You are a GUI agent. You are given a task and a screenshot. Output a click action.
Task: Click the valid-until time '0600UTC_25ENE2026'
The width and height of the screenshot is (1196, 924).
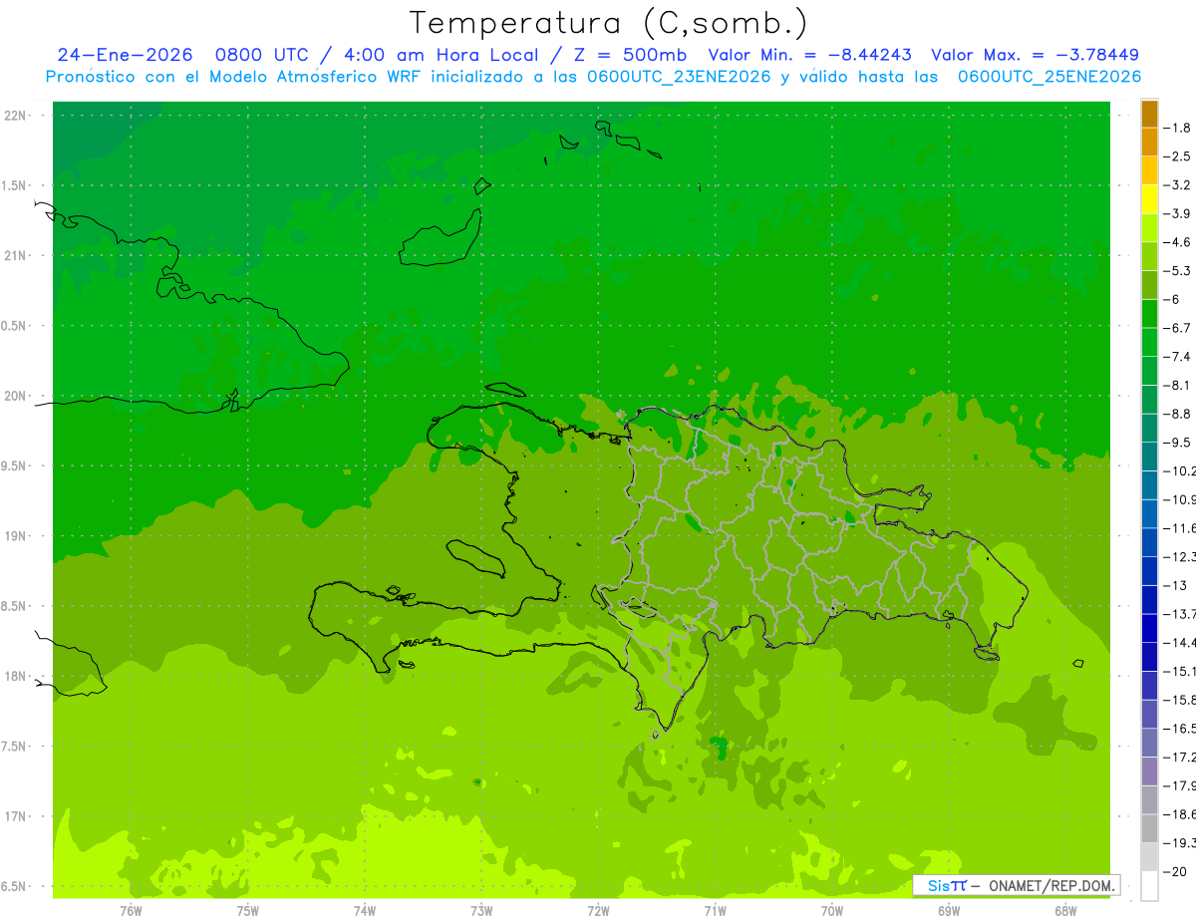coord(1049,77)
